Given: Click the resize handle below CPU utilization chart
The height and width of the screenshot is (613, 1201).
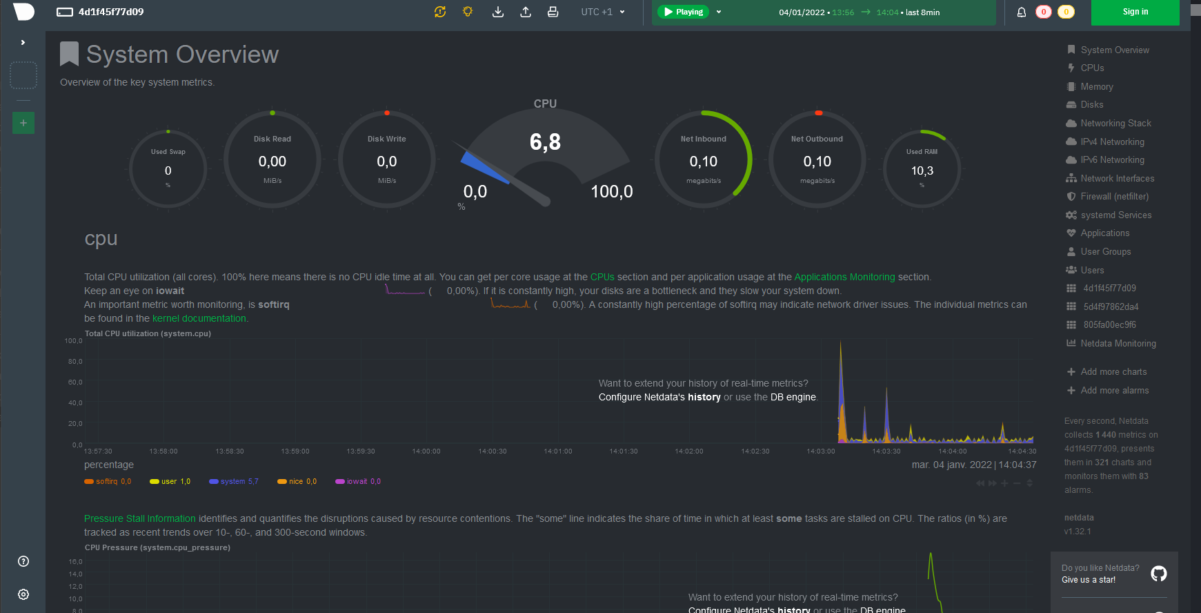Looking at the screenshot, I should pyautogui.click(x=1029, y=483).
